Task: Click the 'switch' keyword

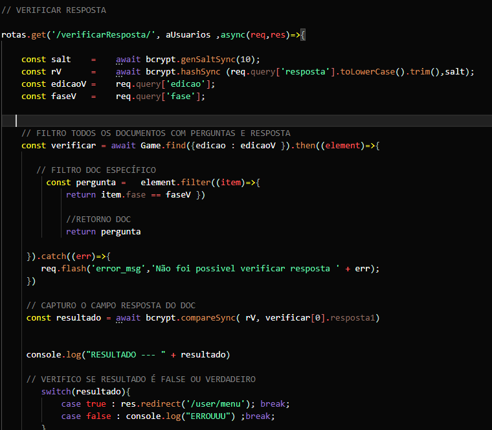Action: point(56,392)
